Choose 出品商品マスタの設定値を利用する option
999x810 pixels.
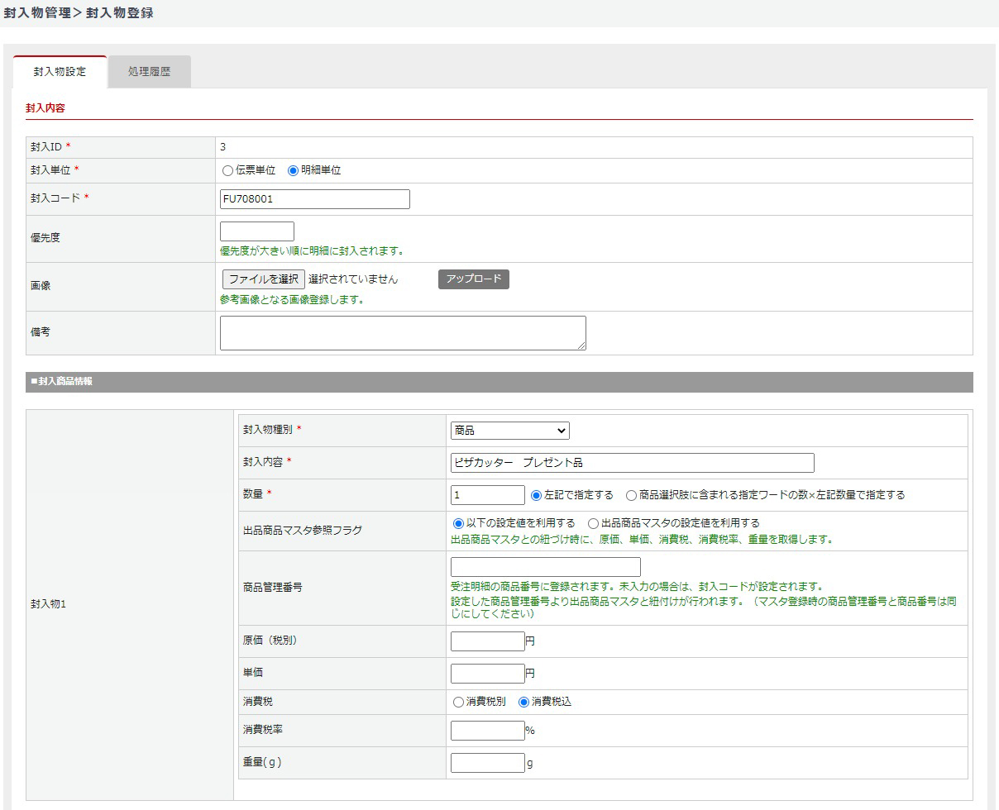click(x=593, y=523)
